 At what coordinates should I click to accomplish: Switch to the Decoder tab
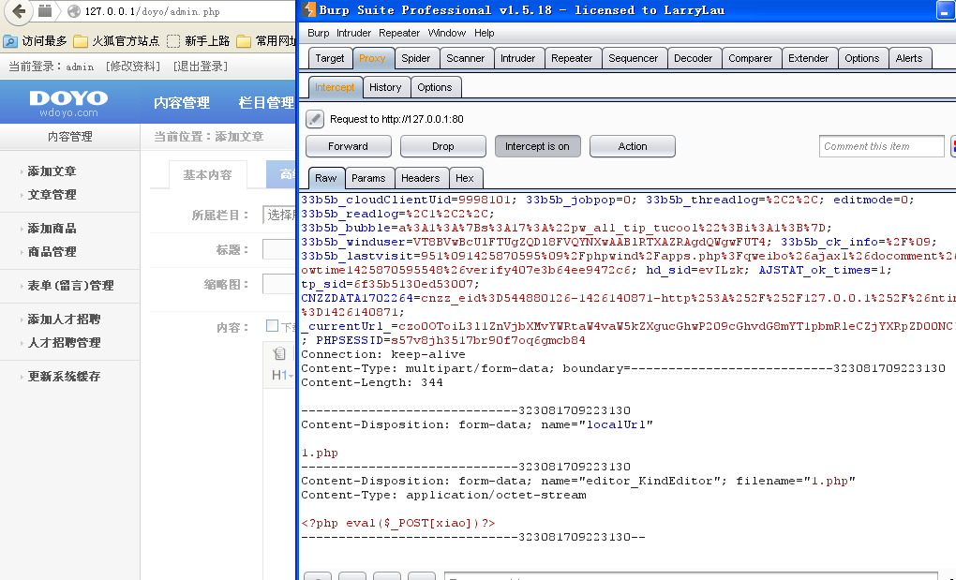[x=693, y=58]
